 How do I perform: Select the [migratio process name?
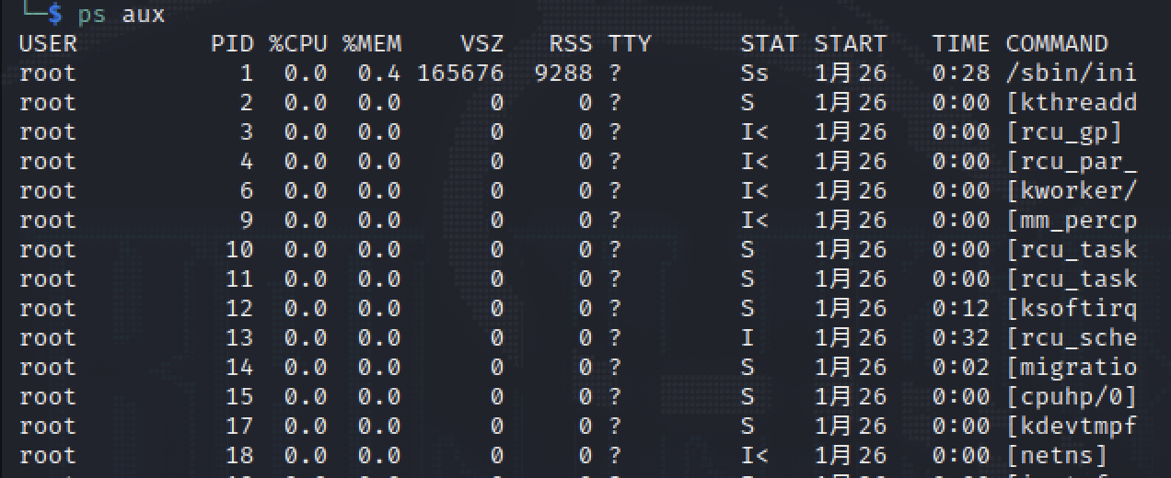(1072, 368)
